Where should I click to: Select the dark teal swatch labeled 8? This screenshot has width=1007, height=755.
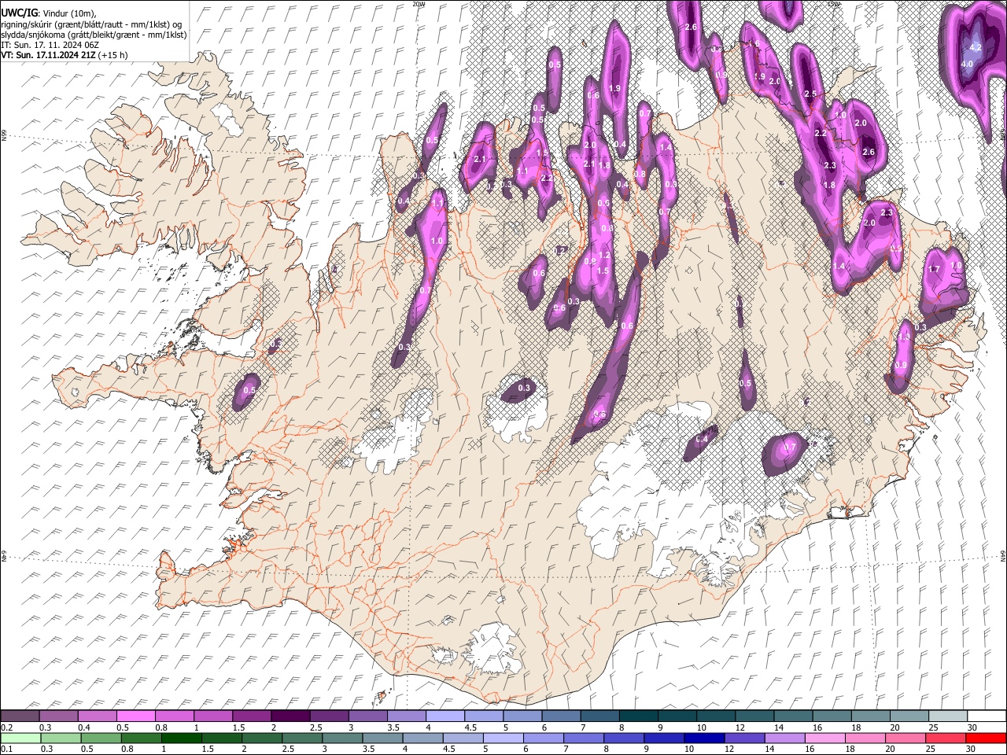click(638, 716)
